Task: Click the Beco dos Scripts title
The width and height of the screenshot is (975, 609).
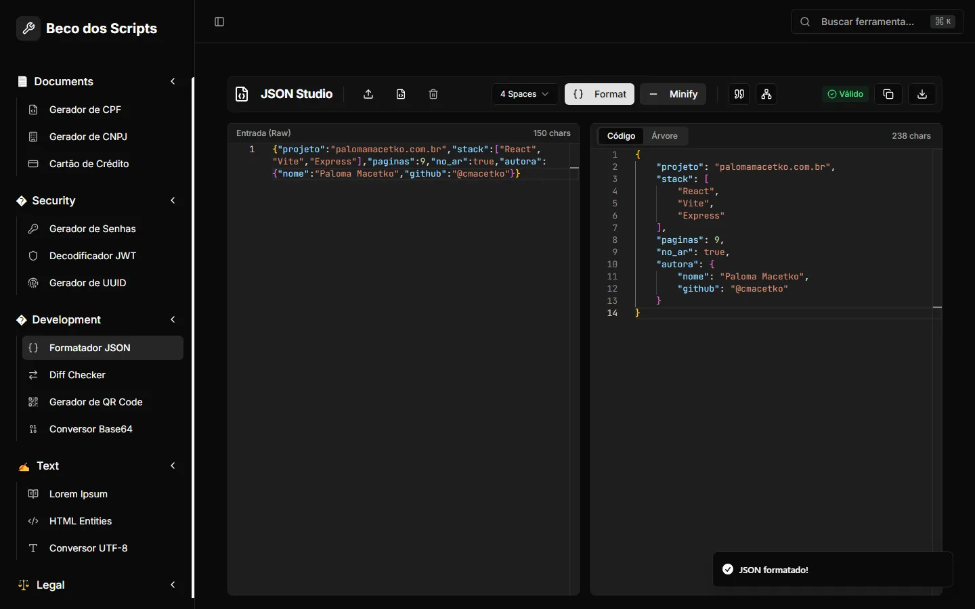Action: click(x=102, y=28)
